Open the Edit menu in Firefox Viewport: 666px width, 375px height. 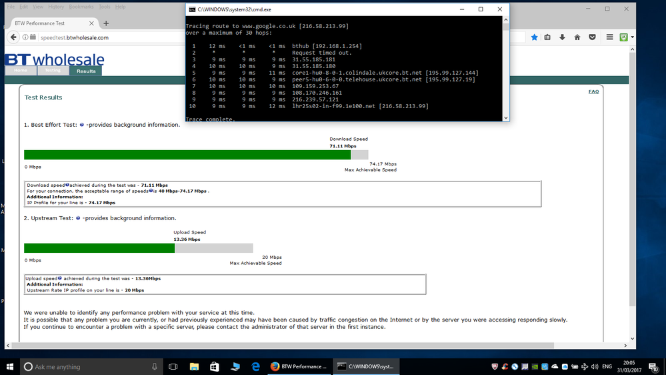(24, 7)
